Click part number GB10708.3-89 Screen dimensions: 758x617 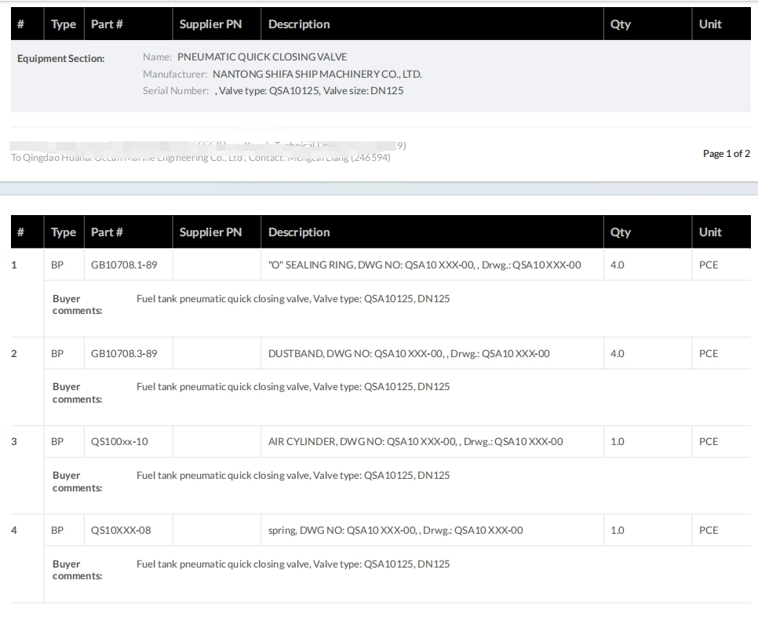tap(124, 353)
